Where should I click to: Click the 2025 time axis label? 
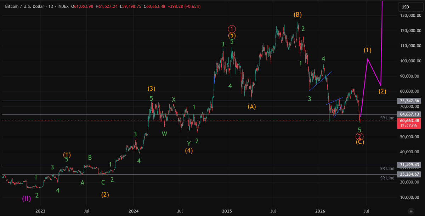(227, 211)
